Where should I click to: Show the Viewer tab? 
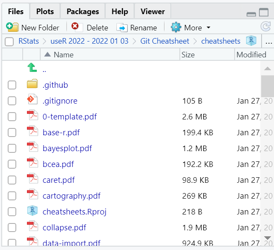pyautogui.click(x=153, y=12)
